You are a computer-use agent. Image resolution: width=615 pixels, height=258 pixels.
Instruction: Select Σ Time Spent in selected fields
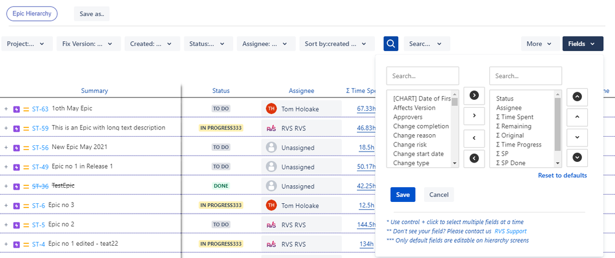coord(515,117)
